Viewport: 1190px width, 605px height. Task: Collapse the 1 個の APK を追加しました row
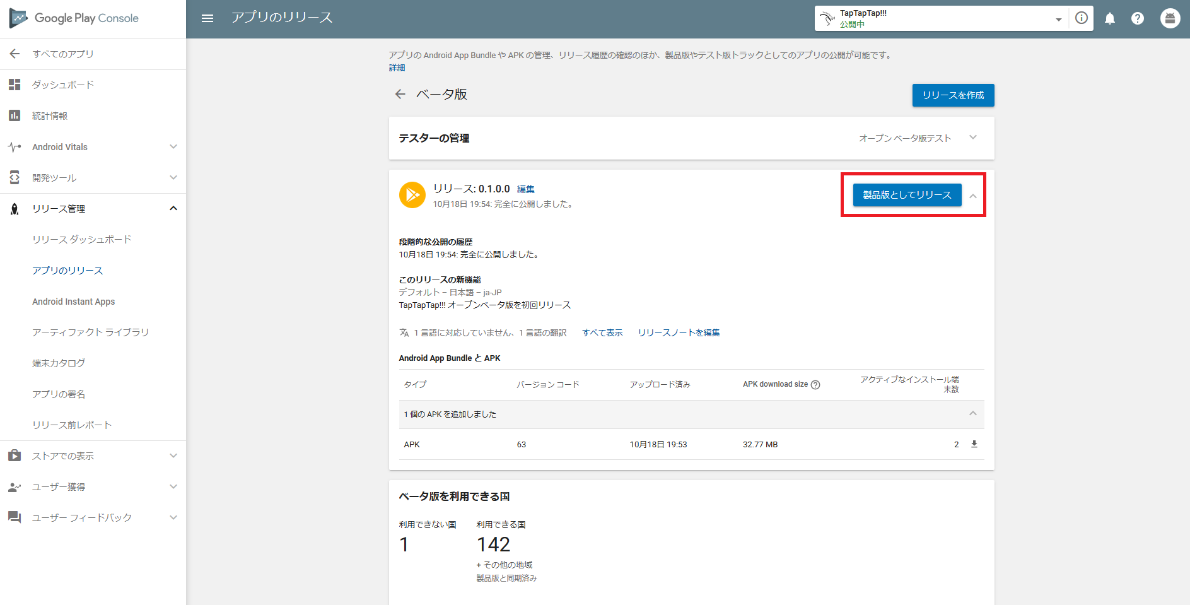[x=973, y=414]
